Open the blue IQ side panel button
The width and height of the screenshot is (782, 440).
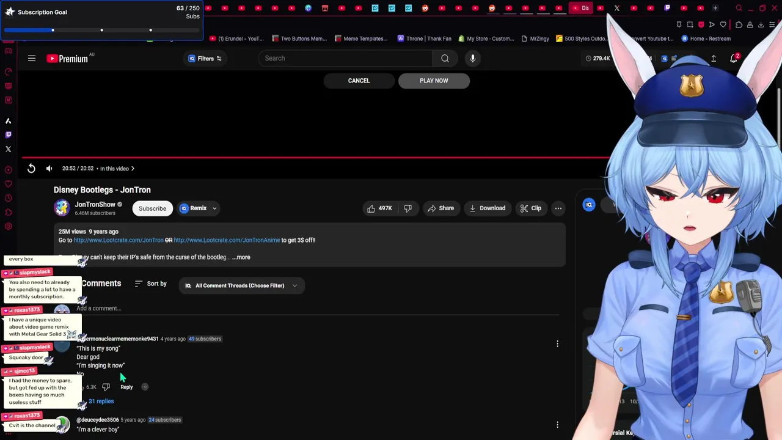(589, 205)
